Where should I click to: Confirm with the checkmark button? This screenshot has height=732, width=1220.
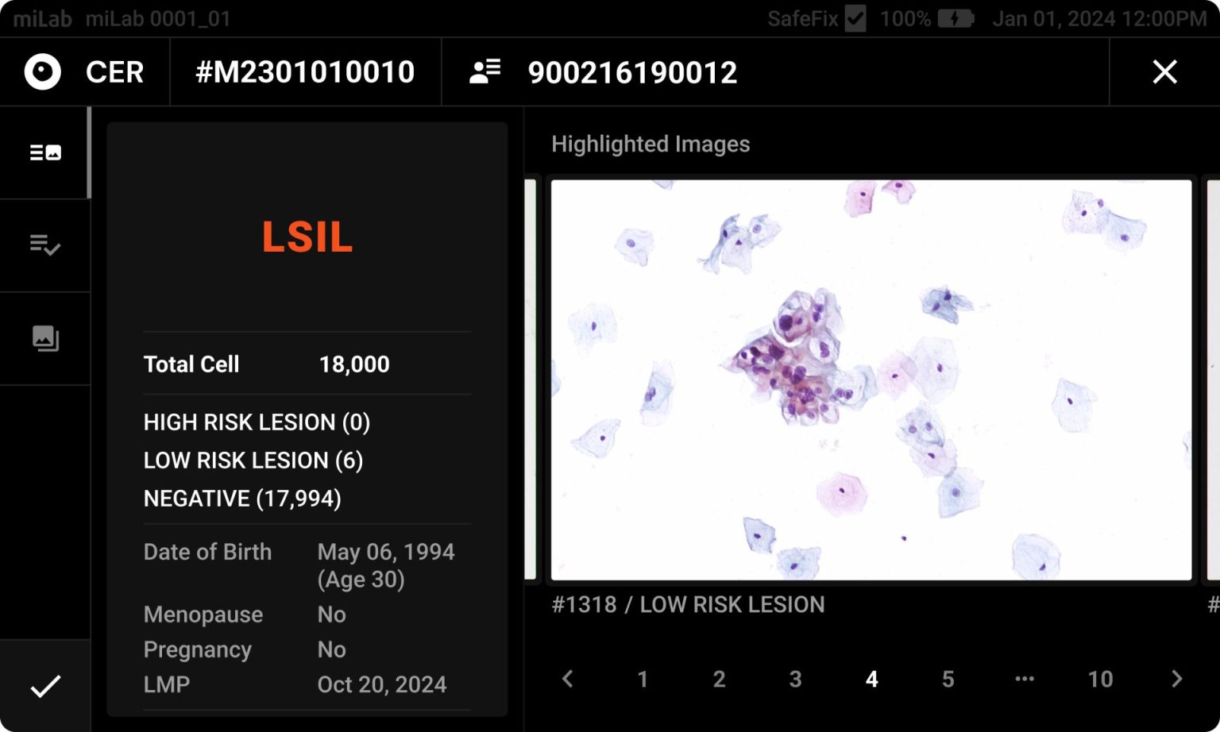[x=45, y=686]
